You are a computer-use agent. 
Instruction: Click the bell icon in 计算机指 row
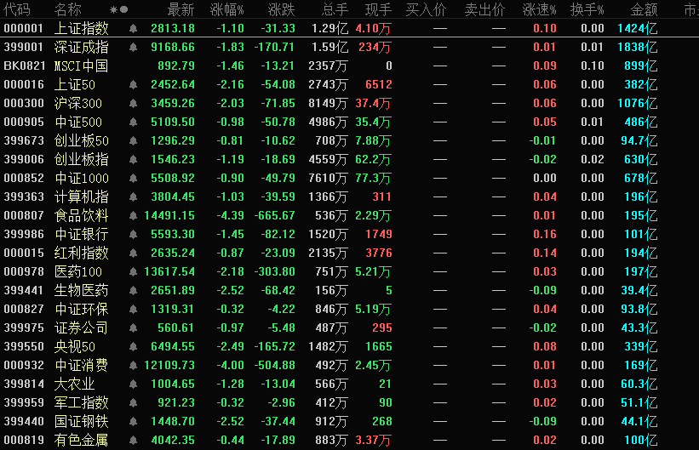133,197
